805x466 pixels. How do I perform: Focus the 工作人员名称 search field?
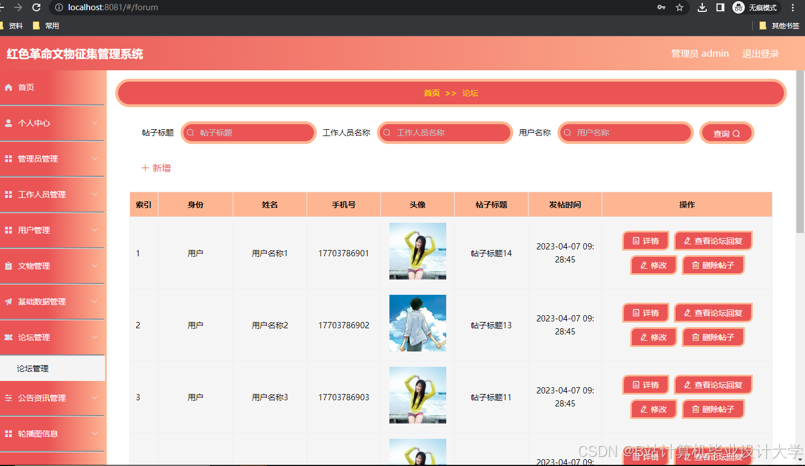click(445, 133)
